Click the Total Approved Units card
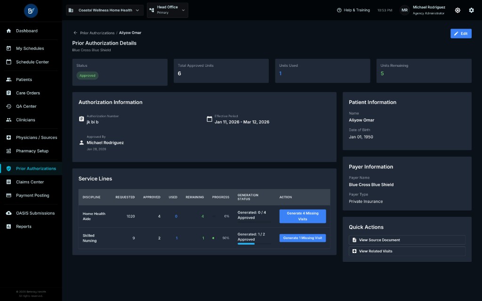The width and height of the screenshot is (482, 301). coord(221,71)
